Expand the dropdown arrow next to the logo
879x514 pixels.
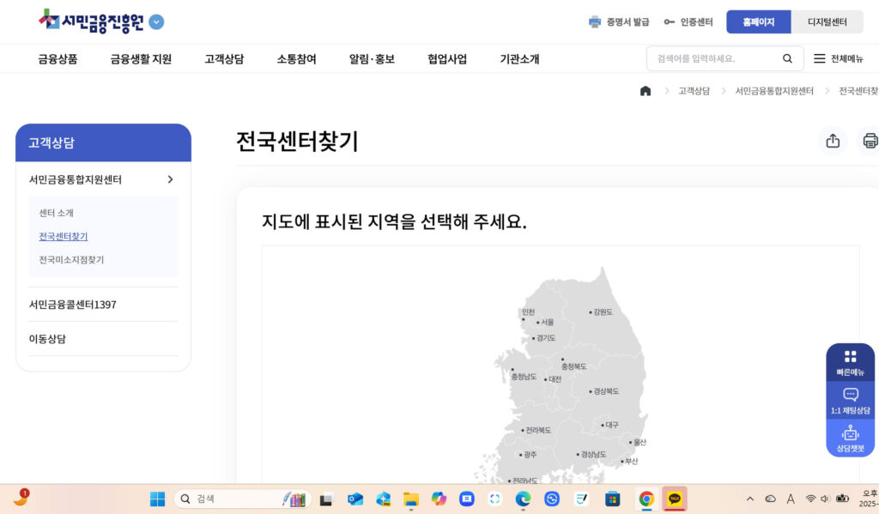(x=155, y=23)
